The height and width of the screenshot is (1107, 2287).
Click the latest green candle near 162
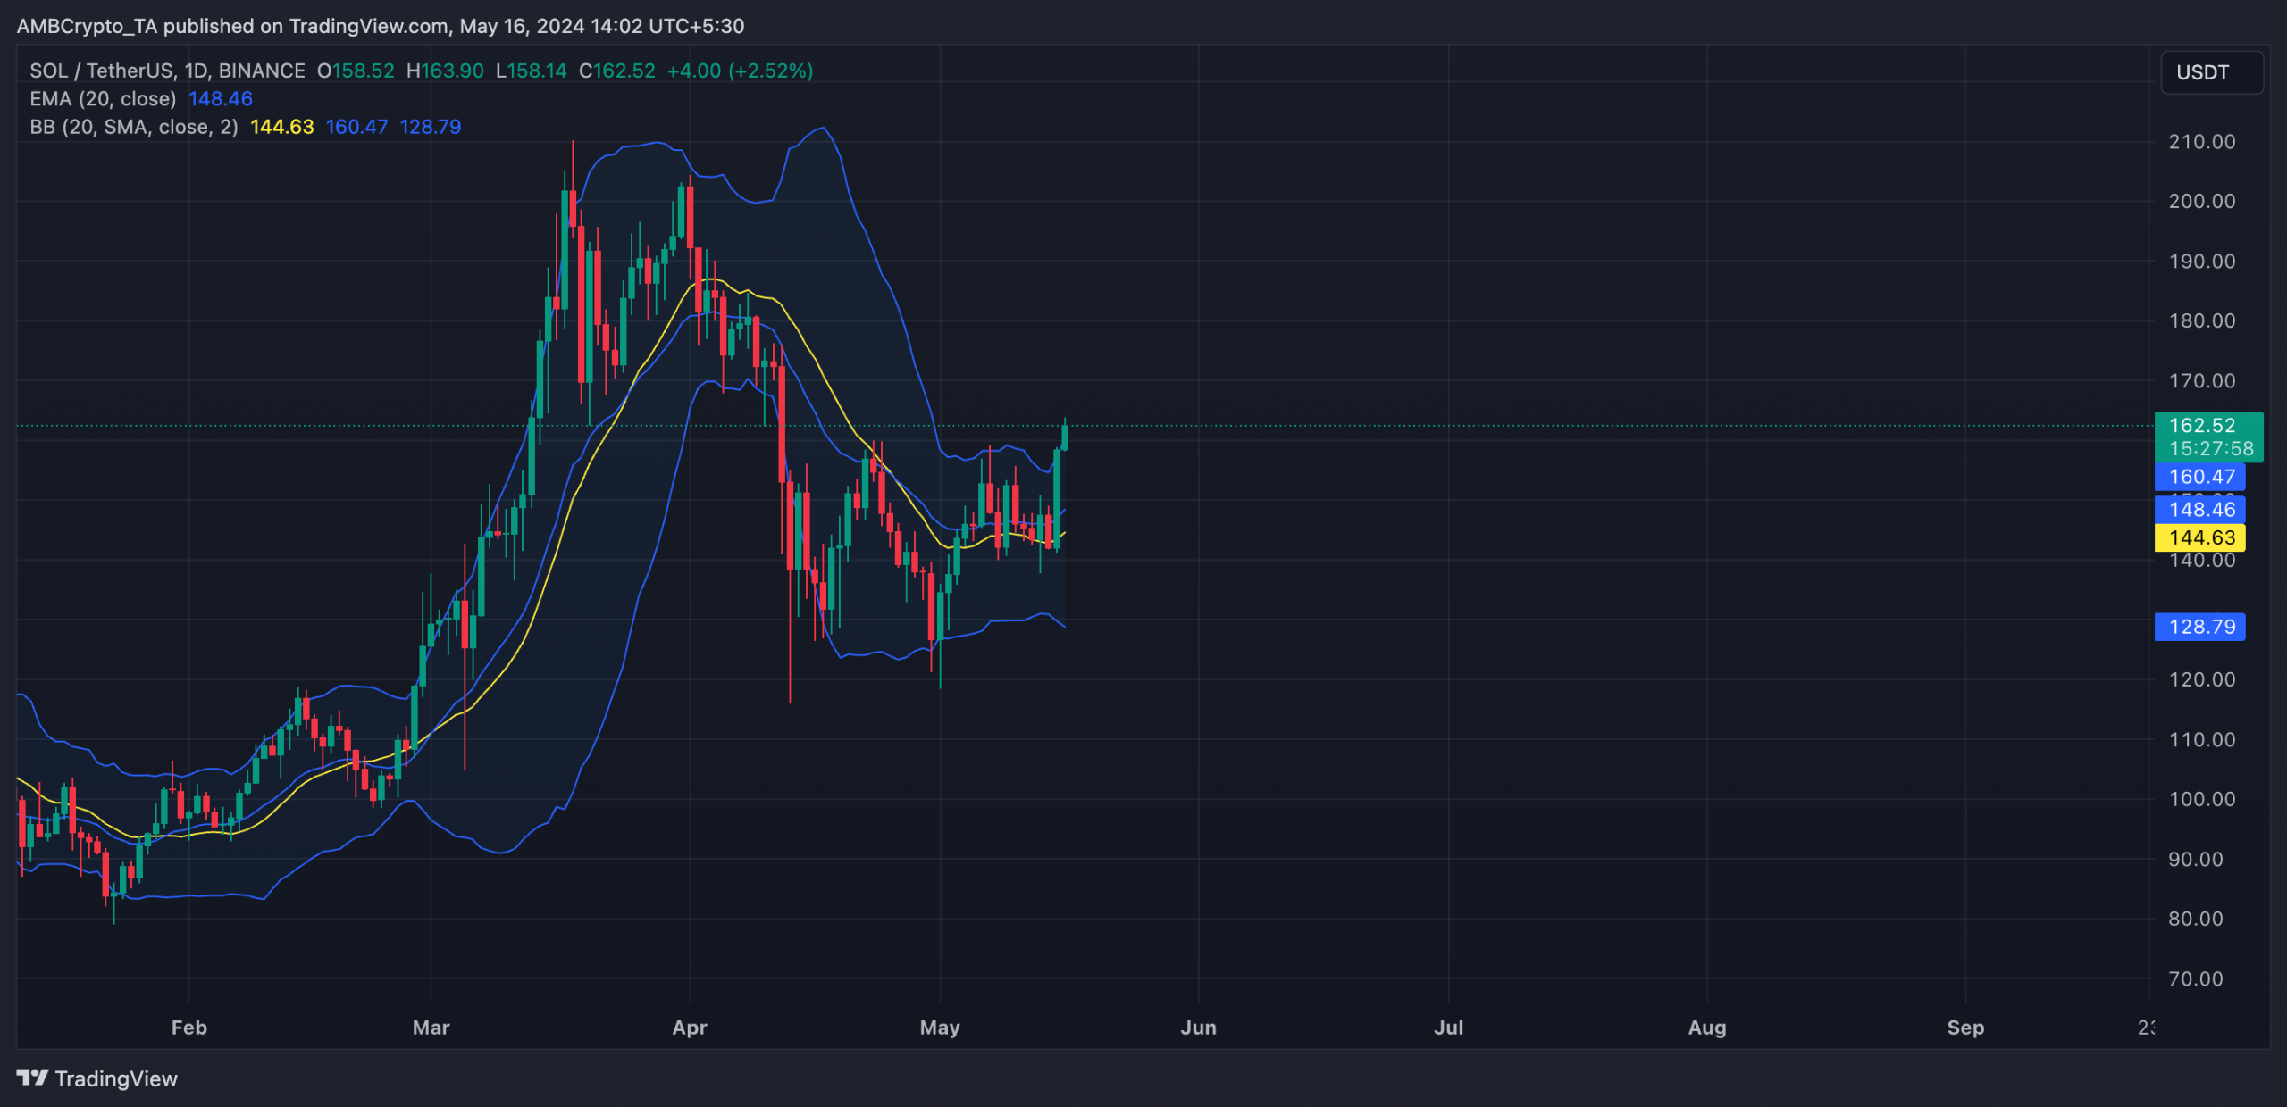pos(1065,437)
